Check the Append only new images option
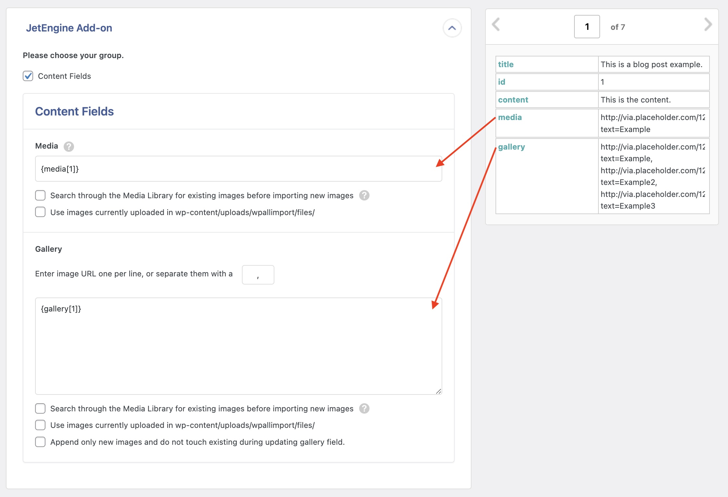This screenshot has height=497, width=728. (40, 442)
